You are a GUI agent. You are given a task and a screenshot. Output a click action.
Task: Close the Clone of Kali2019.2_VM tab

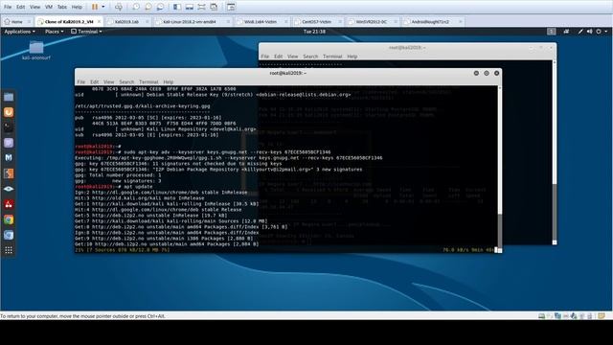[x=100, y=21]
